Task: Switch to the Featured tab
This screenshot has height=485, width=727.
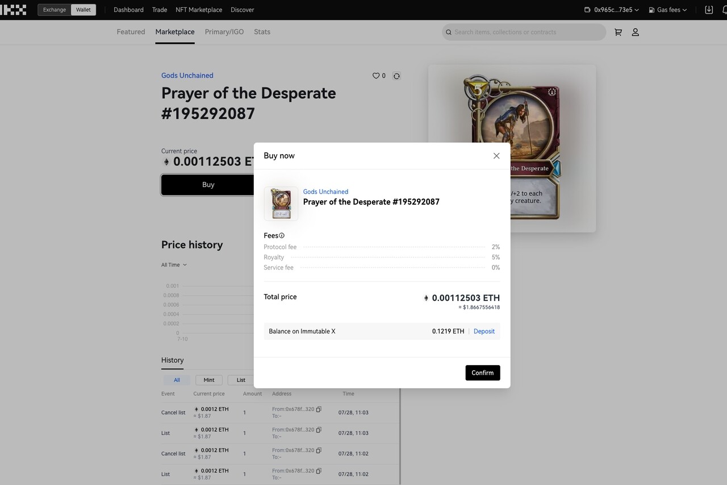Action: 131,32
